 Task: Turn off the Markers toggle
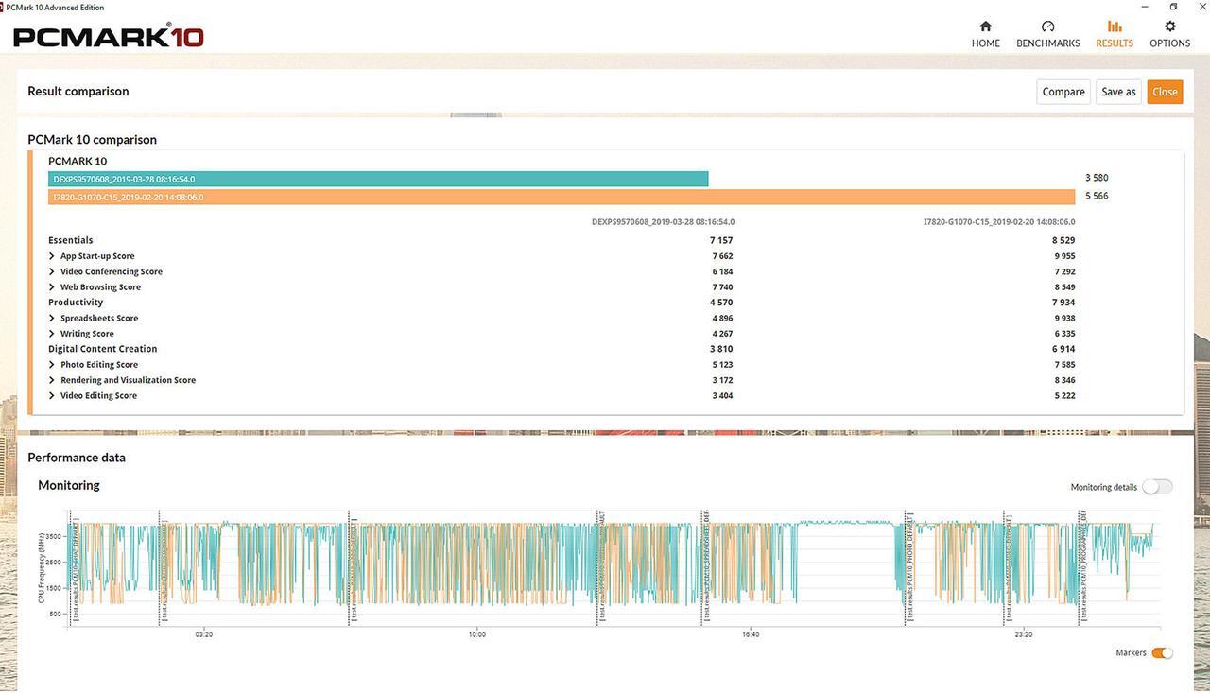(x=1162, y=652)
